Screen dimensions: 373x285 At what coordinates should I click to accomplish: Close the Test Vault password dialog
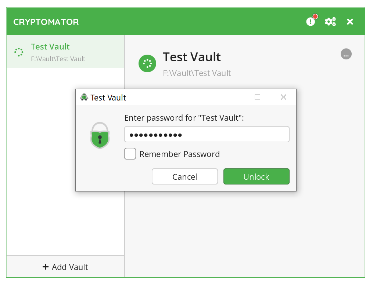coord(283,97)
